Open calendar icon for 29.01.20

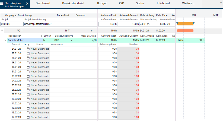pos(28,63)
